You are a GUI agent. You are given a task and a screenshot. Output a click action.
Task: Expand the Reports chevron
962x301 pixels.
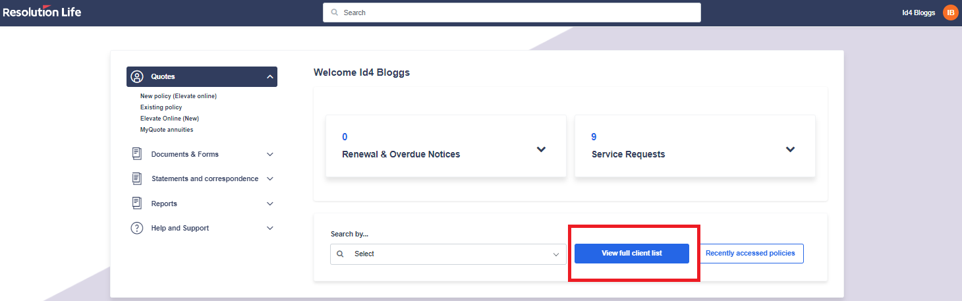[x=269, y=204]
